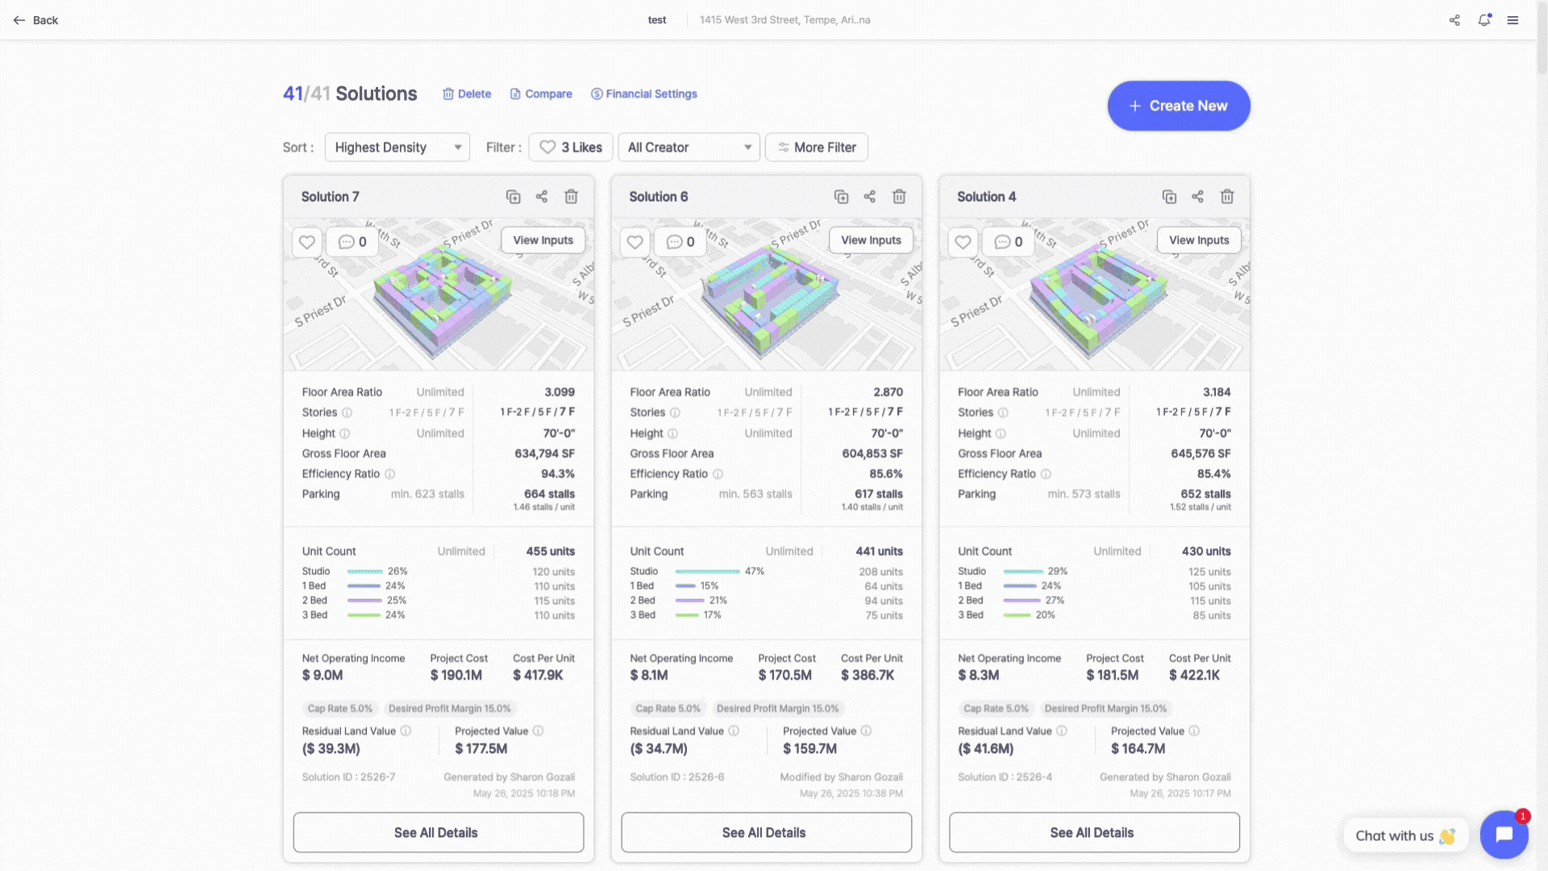Delete Solution 4 via its trash icon
The image size is (1548, 871).
coord(1227,197)
